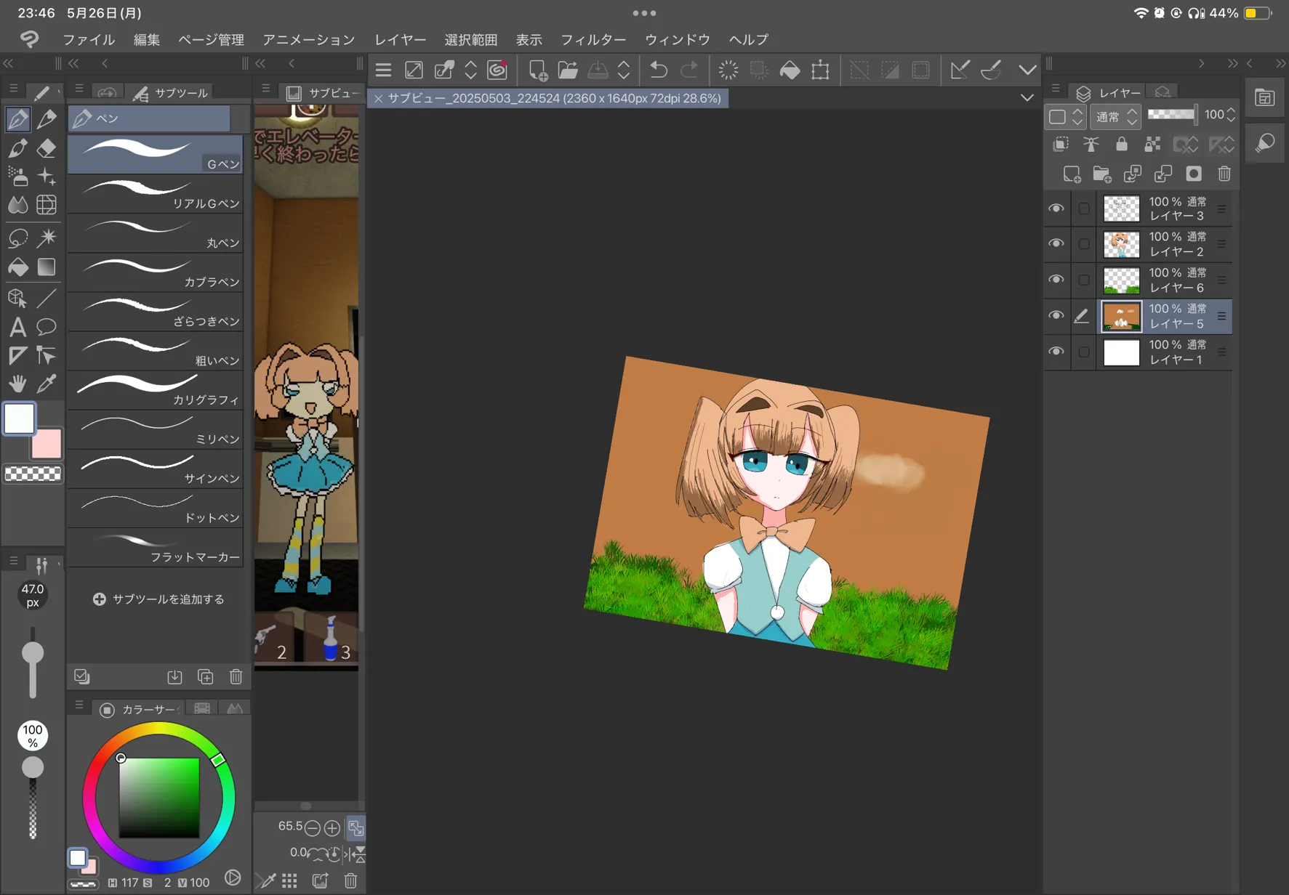Hide layer レイヤー 3 with eye icon

(1056, 208)
